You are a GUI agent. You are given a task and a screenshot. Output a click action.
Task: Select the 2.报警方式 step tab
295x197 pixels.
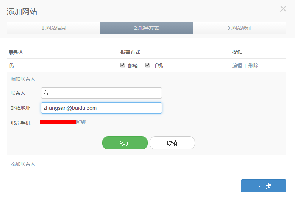[x=147, y=28]
